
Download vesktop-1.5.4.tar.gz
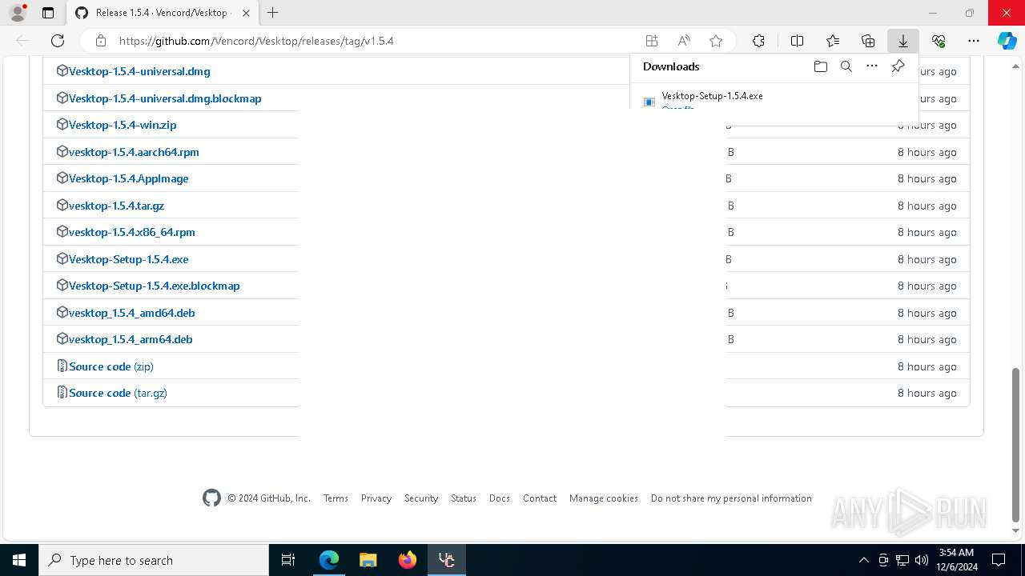[x=116, y=206]
